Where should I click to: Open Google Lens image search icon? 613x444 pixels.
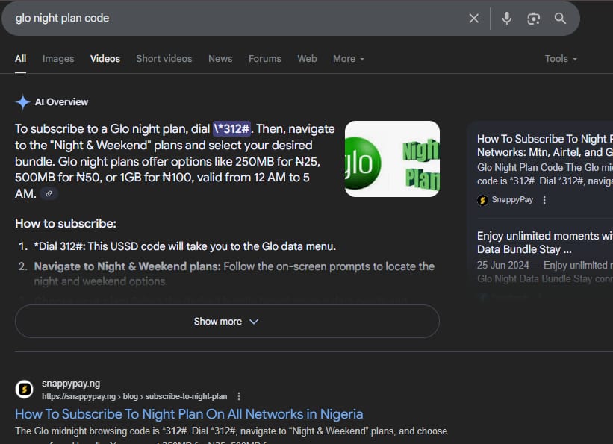tap(533, 19)
